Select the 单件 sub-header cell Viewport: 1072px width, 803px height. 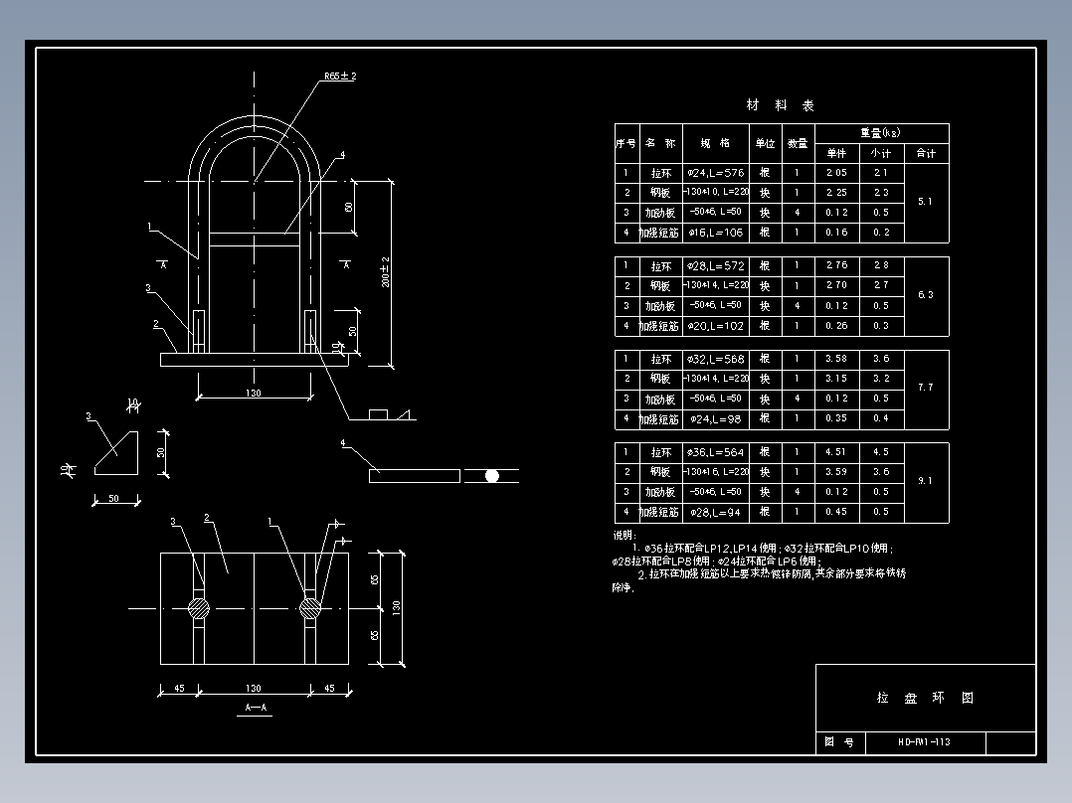point(837,153)
